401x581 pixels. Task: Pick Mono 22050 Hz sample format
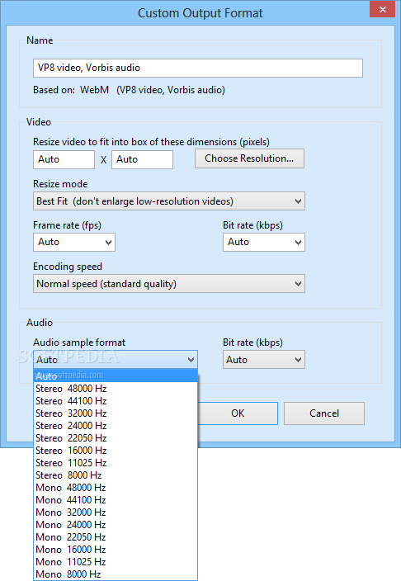(x=116, y=537)
